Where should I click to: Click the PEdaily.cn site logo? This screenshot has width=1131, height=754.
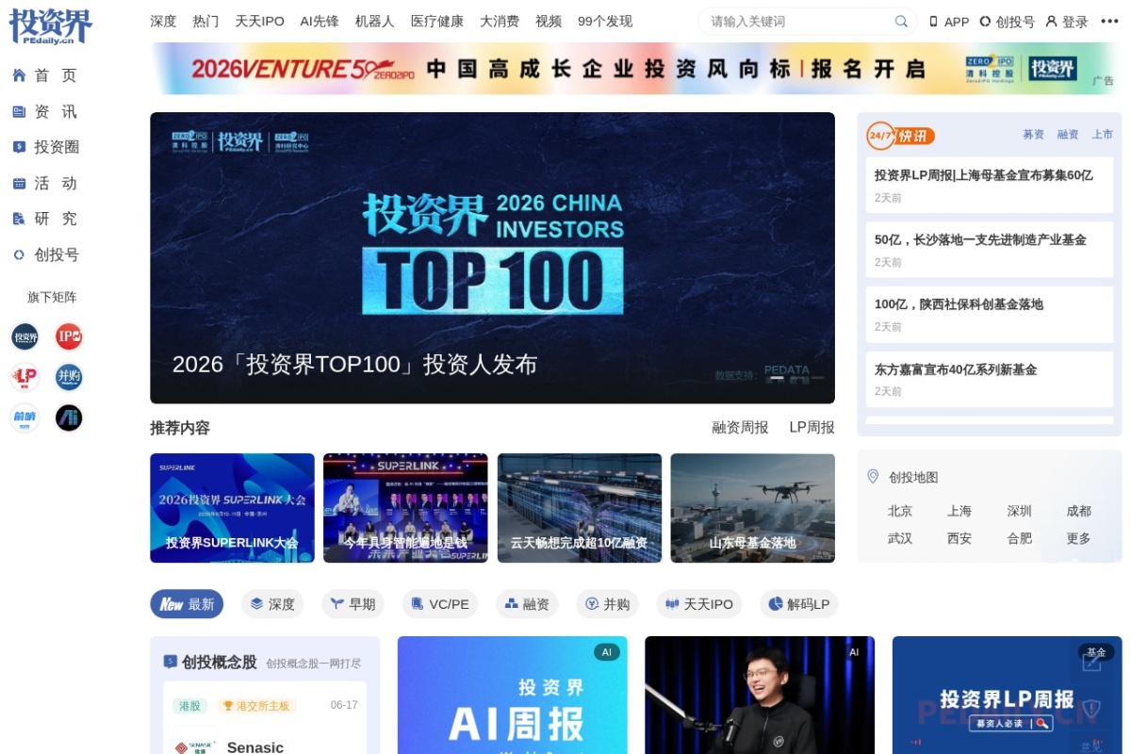click(51, 26)
